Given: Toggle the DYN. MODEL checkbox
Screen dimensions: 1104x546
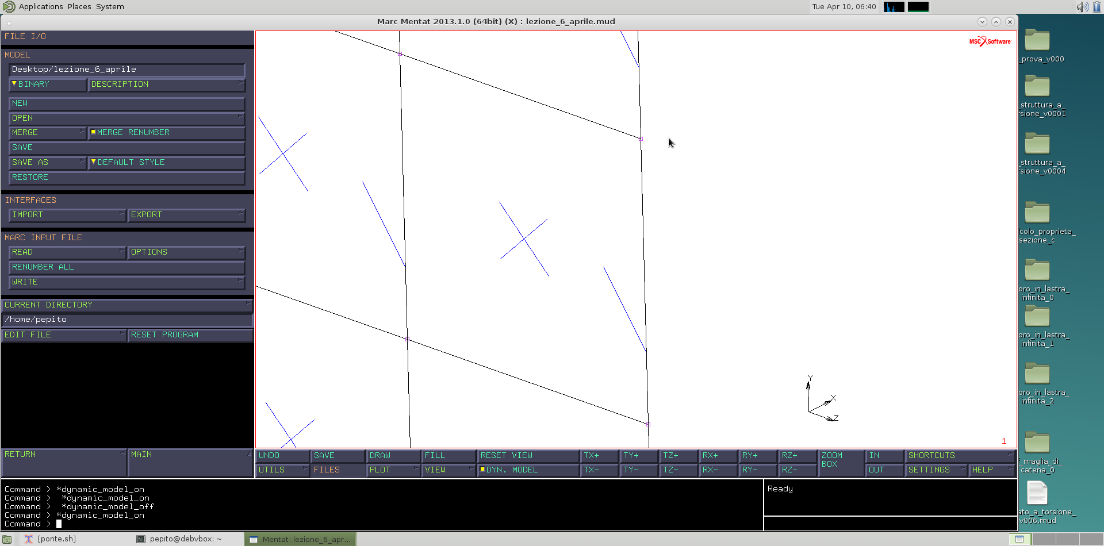Looking at the screenshot, I should 528,470.
